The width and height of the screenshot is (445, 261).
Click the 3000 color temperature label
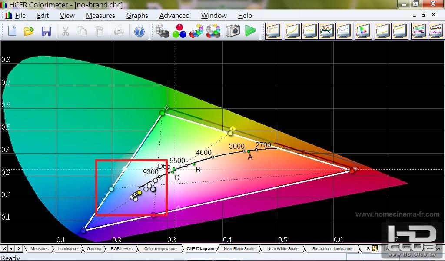(x=237, y=146)
